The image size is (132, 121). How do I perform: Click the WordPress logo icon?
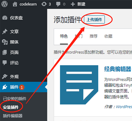click(4, 4)
